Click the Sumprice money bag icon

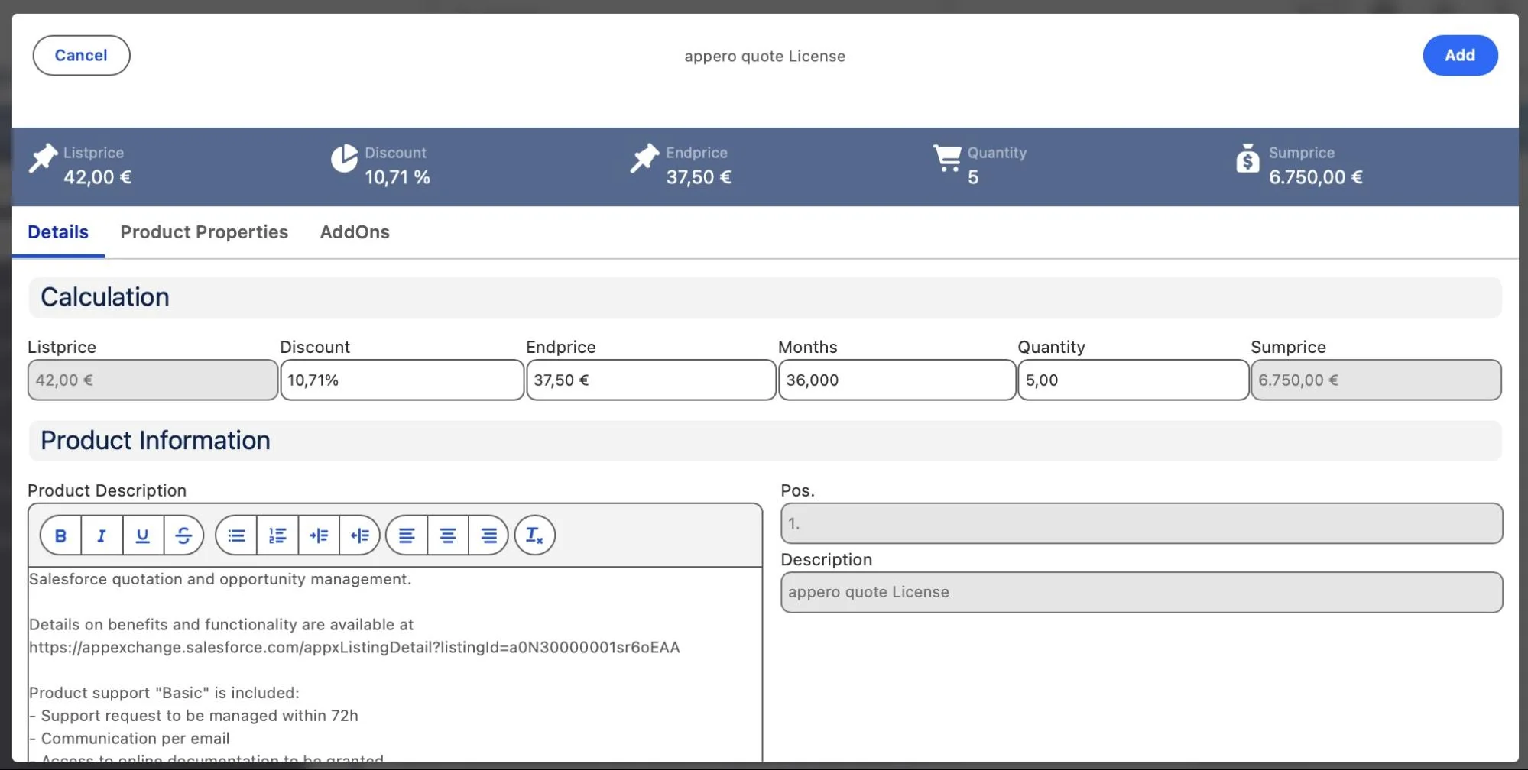point(1247,158)
